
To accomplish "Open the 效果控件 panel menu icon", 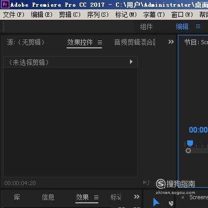I will 100,42.
